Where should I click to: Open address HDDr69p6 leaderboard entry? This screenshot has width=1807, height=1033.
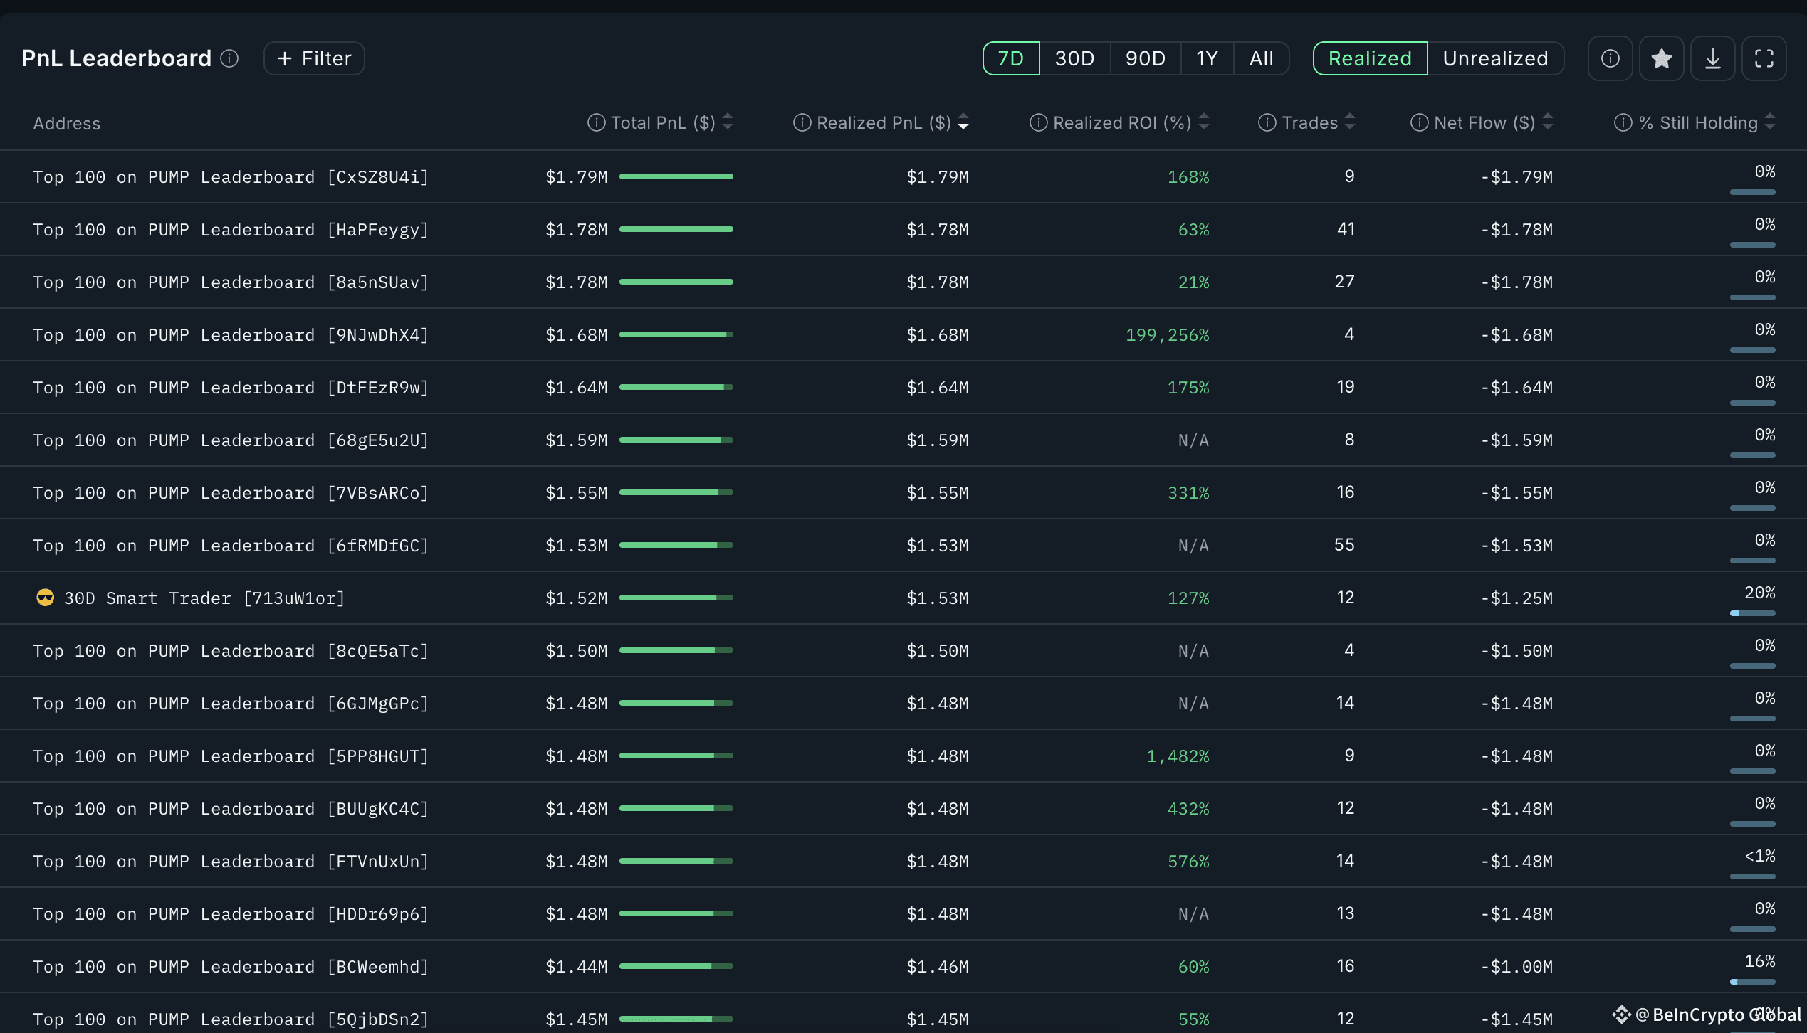pyautogui.click(x=231, y=913)
